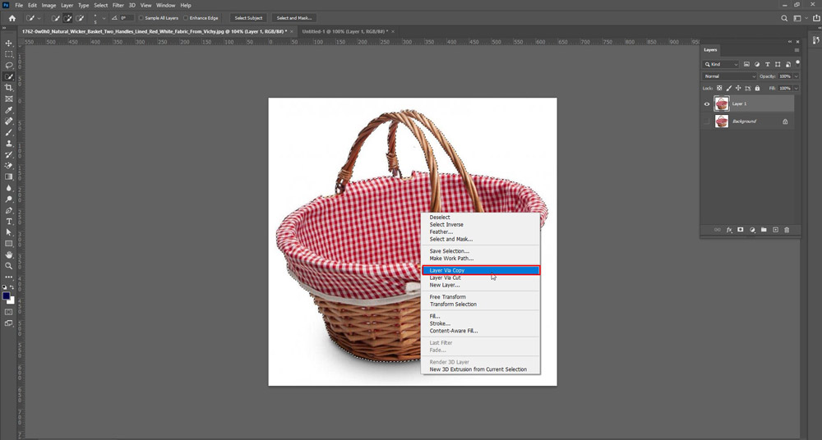Show the Background layer visibility box

tap(707, 121)
